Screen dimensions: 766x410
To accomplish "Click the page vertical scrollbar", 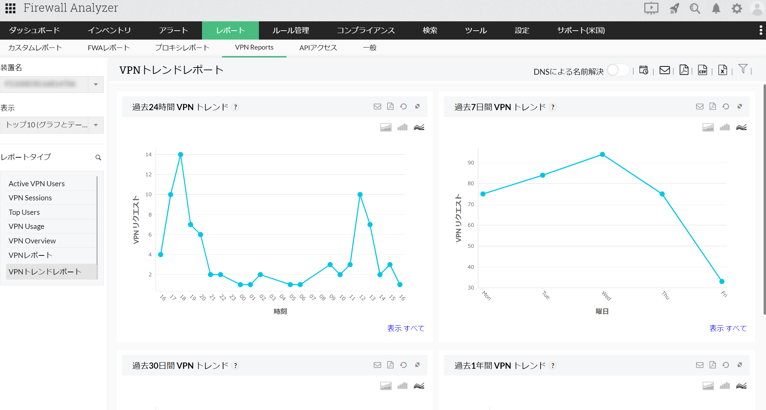I will pos(764,200).
